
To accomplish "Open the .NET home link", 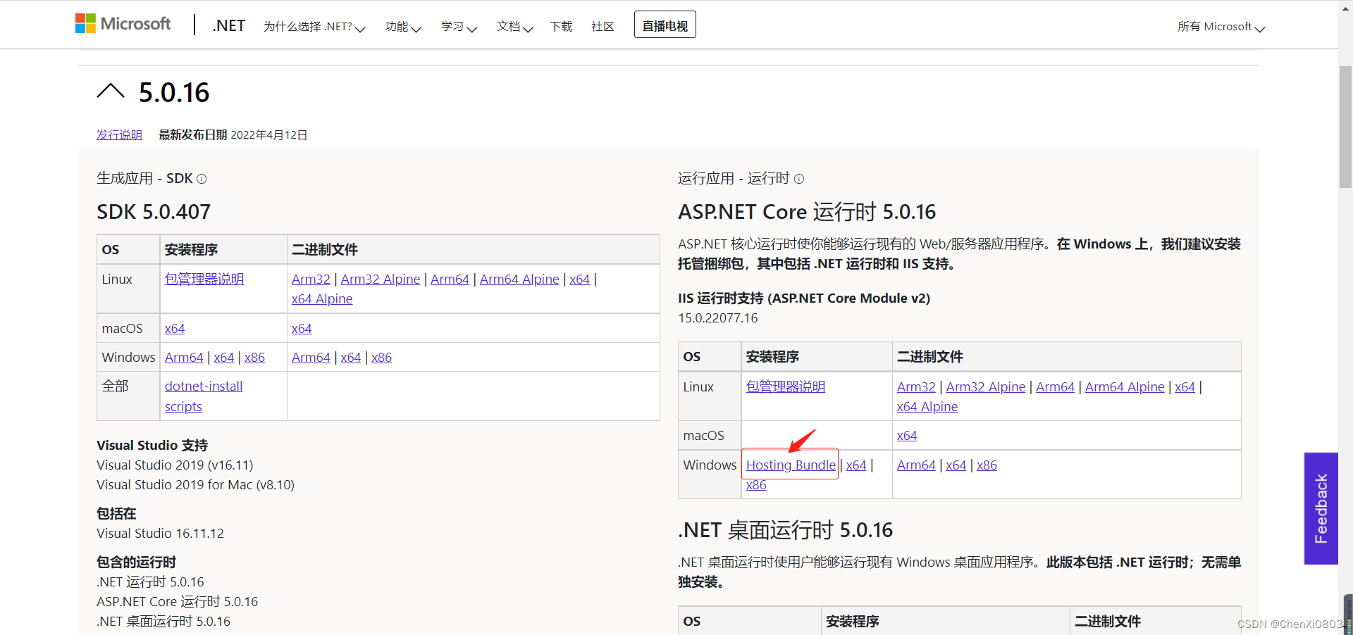I will [x=228, y=25].
